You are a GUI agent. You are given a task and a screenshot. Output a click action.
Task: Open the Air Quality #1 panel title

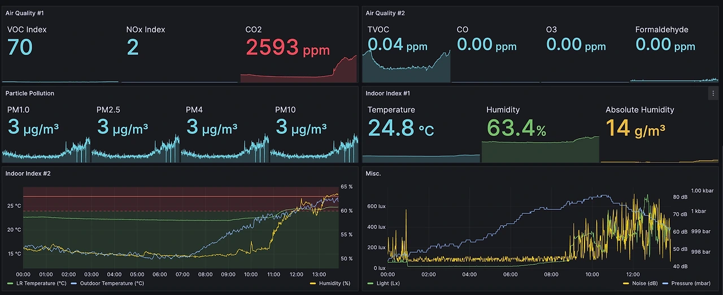[x=24, y=13]
